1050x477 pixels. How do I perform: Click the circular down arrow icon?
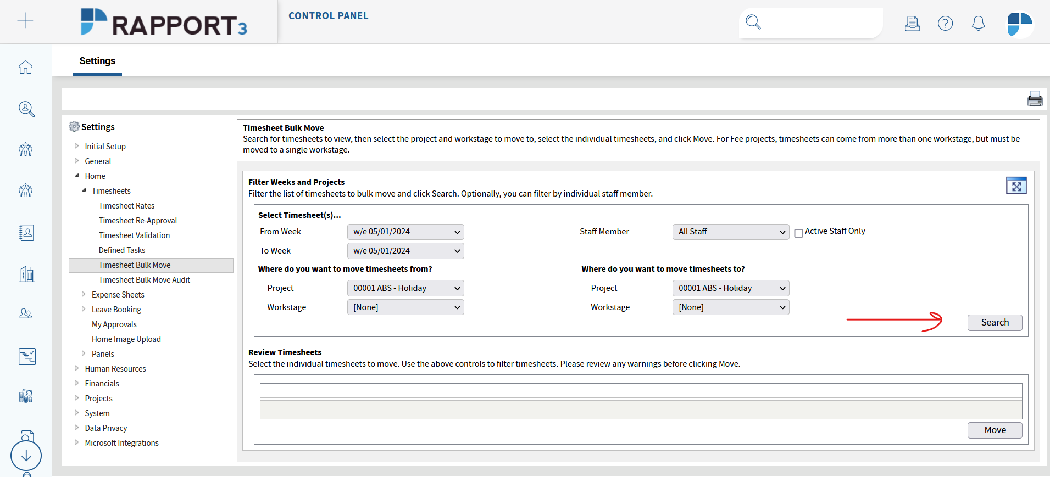26,456
